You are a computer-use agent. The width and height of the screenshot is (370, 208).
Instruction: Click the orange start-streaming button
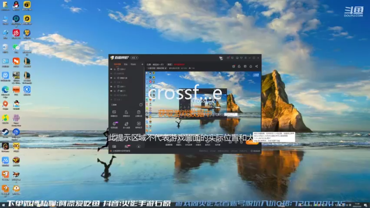(252, 142)
